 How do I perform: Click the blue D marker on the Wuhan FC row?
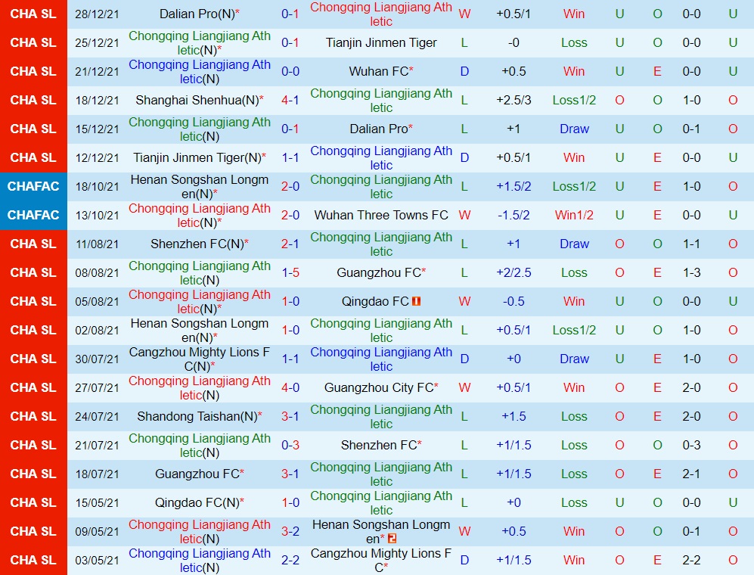(464, 71)
